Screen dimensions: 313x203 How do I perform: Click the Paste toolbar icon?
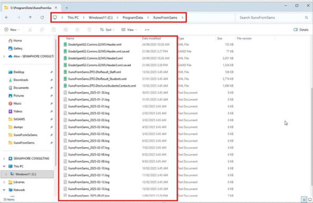pos(54,29)
